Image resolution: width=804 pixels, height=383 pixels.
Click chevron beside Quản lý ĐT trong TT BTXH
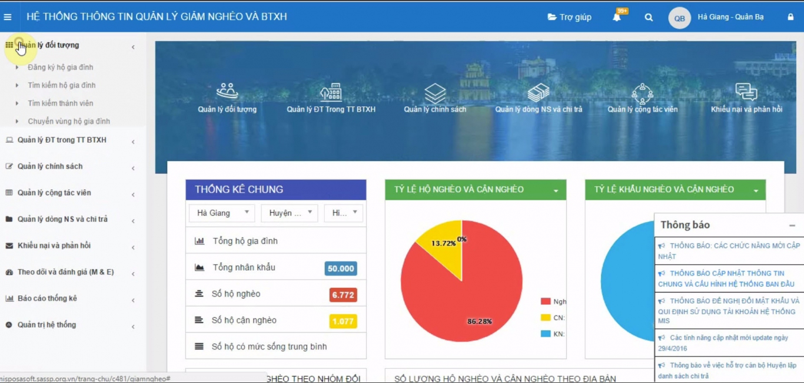tap(133, 142)
